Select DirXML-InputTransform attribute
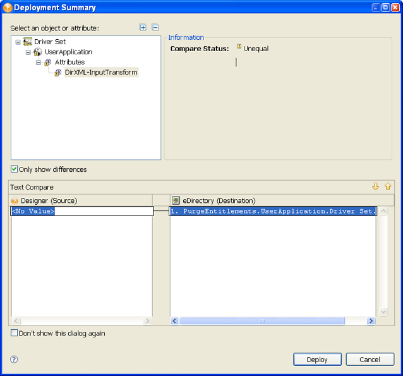This screenshot has width=403, height=376. pyautogui.click(x=101, y=72)
